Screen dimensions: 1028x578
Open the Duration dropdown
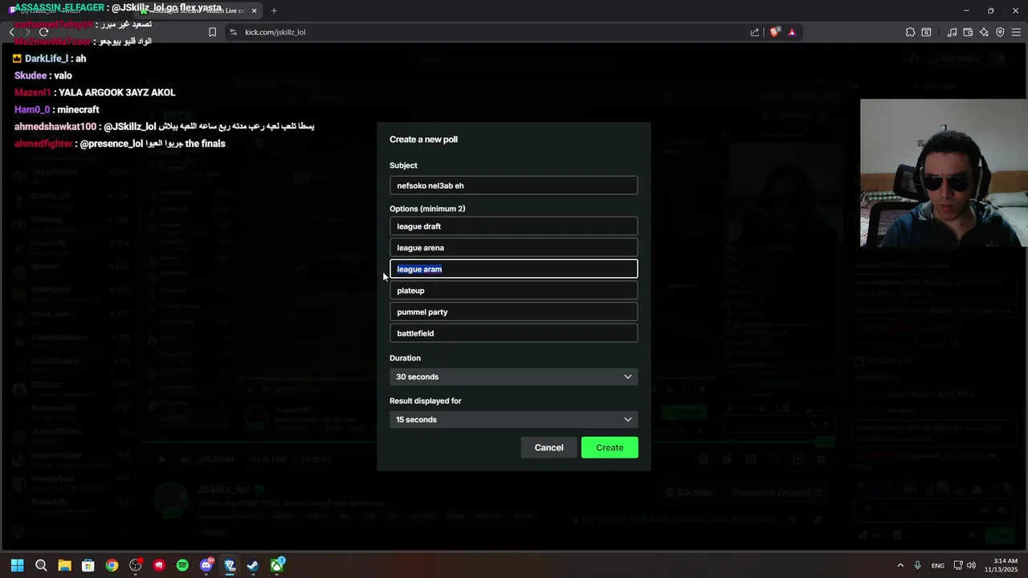[514, 377]
